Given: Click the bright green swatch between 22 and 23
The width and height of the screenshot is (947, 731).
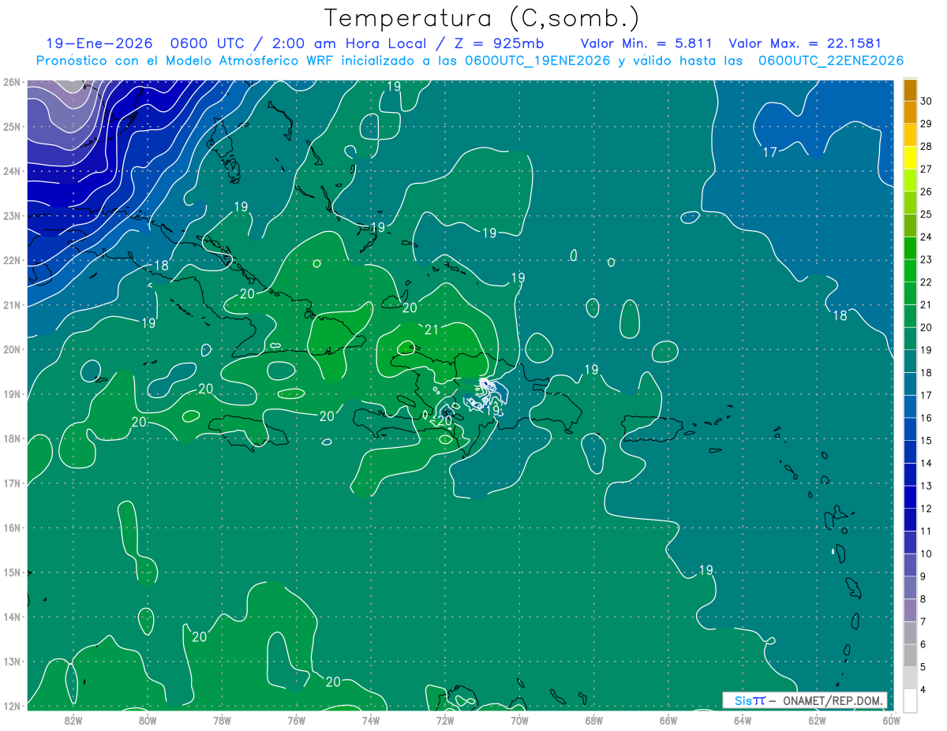Looking at the screenshot, I should tap(910, 270).
